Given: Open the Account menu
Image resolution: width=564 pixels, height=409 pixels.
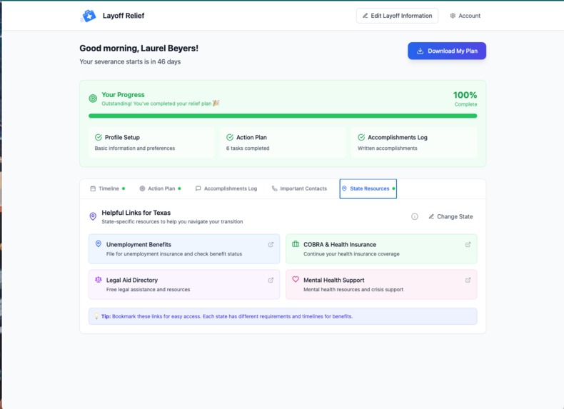Looking at the screenshot, I should [465, 16].
